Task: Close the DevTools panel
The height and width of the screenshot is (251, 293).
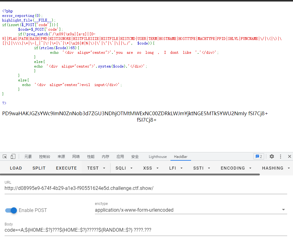Action: pos(289,156)
